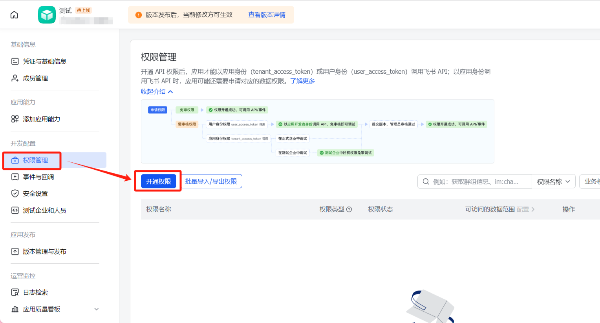Select 测试企业和人员 in sidebar
This screenshot has height=323, width=600.
pos(44,210)
